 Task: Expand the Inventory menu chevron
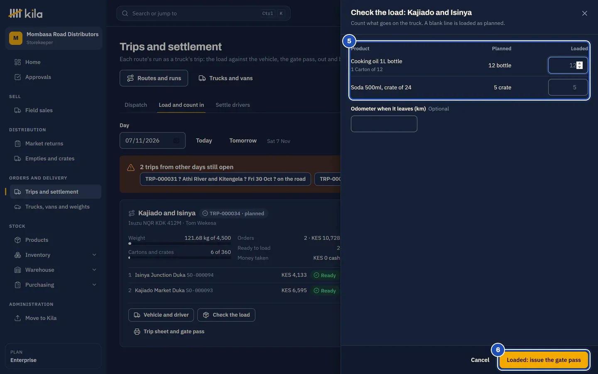(x=94, y=255)
